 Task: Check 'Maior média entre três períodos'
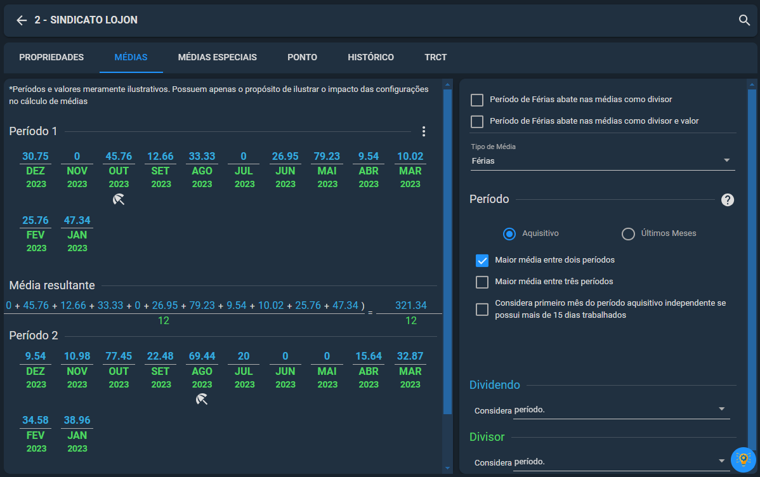[x=482, y=282]
